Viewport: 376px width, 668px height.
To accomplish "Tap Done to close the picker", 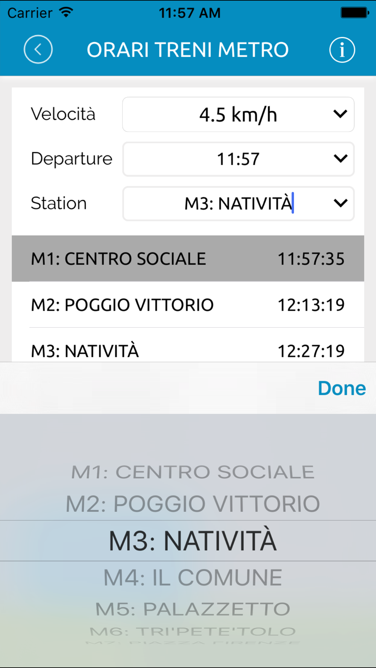I will coord(342,388).
